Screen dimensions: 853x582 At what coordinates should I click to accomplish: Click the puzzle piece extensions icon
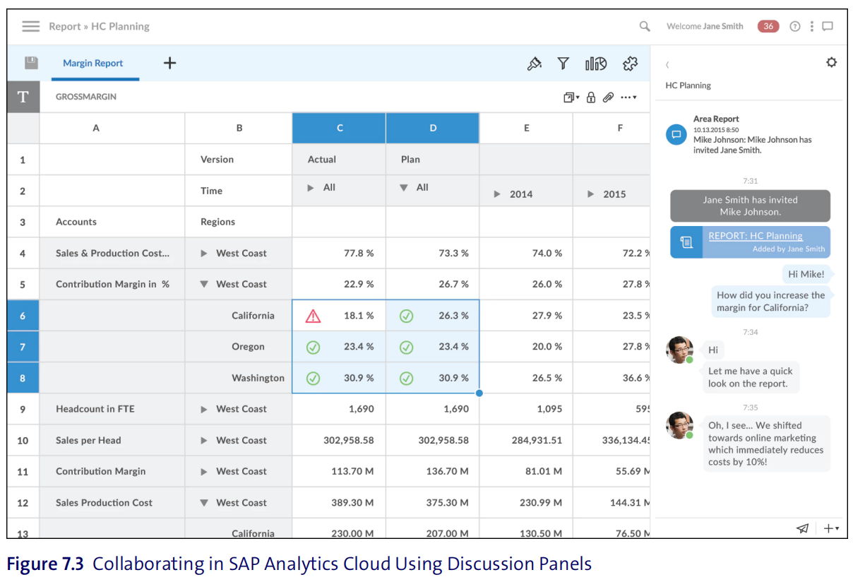click(x=630, y=64)
